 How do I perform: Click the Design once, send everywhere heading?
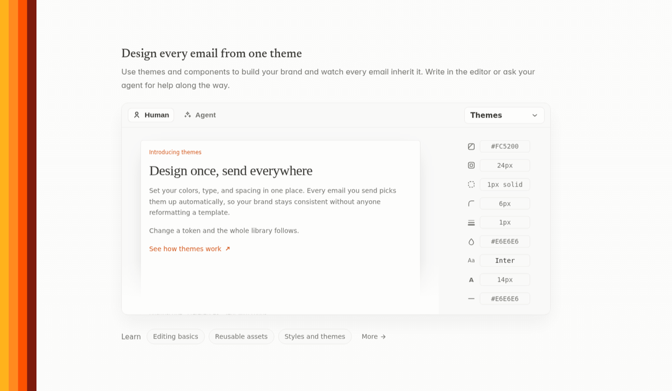231,171
